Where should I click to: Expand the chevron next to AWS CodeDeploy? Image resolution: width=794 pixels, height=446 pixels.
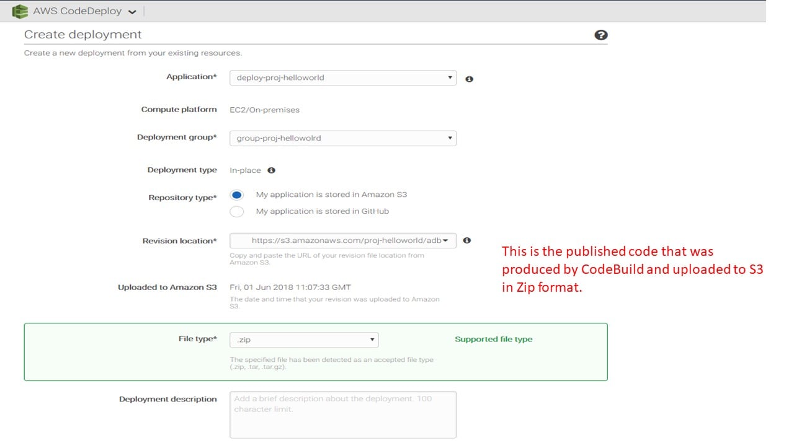tap(132, 12)
